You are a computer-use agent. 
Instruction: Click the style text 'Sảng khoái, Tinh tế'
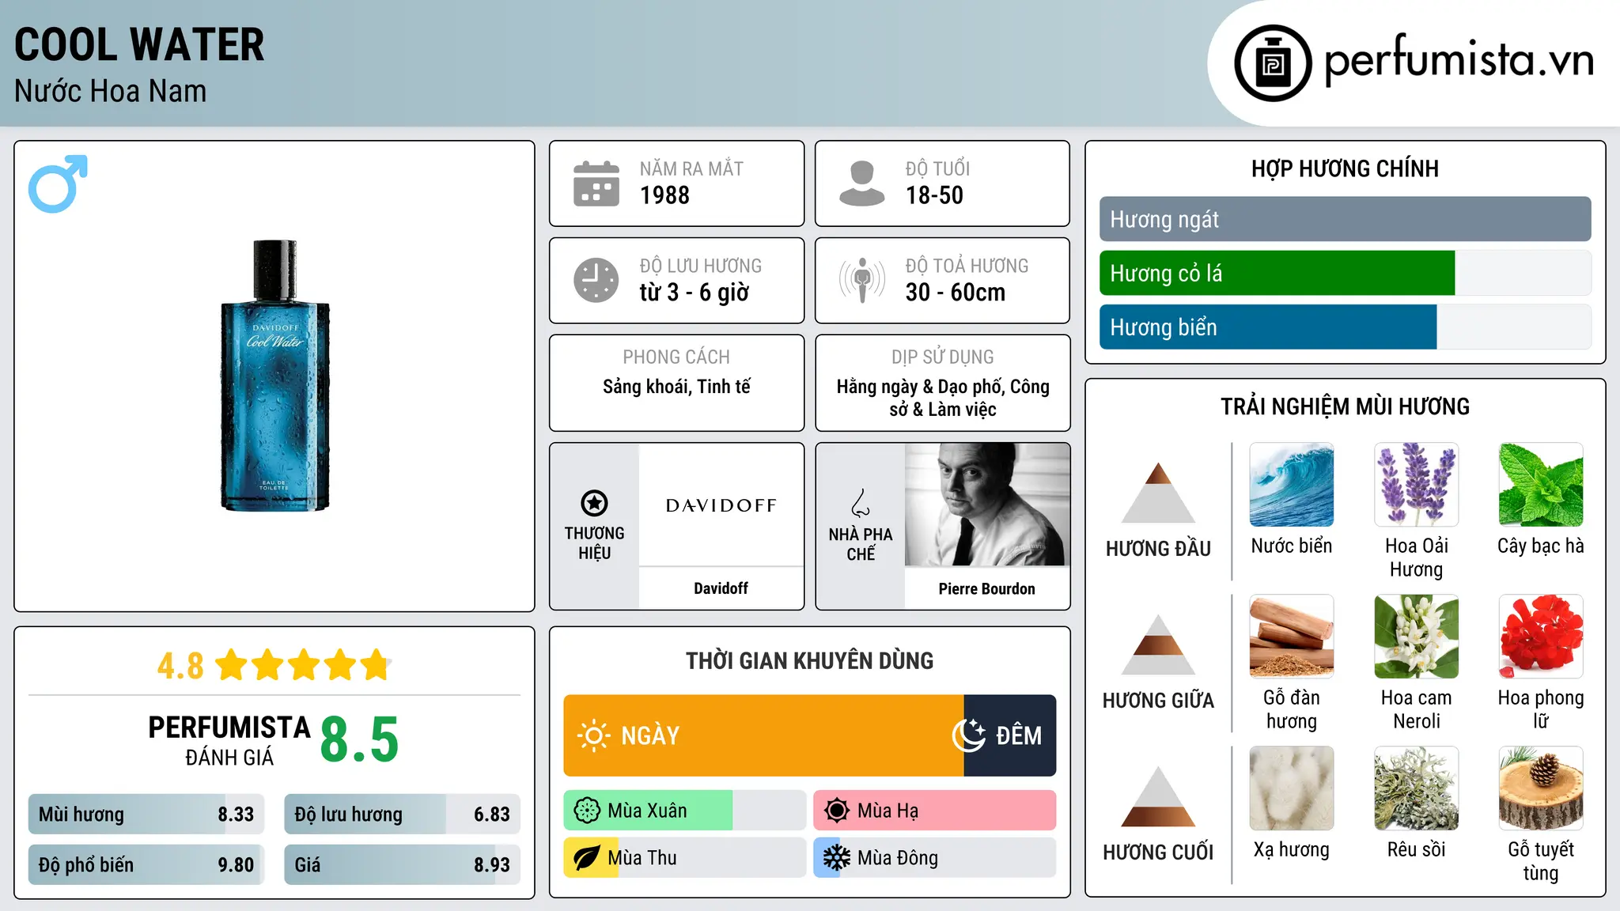pyautogui.click(x=676, y=387)
